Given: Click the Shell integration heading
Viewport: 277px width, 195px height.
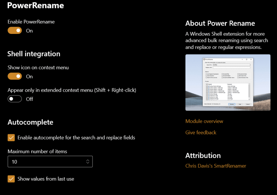Looking at the screenshot, I should pos(34,54).
